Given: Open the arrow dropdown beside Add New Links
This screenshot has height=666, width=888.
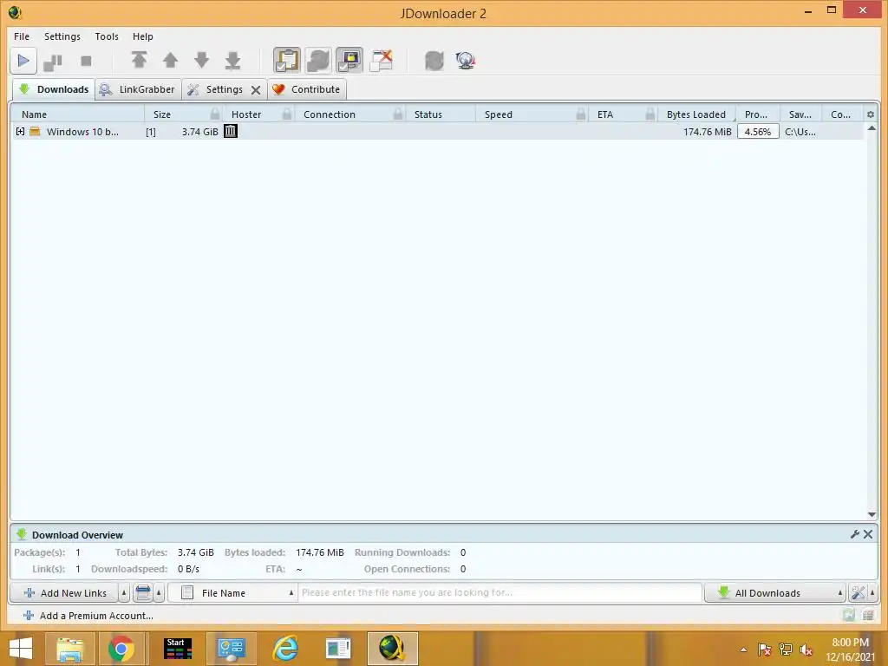Looking at the screenshot, I should 123,593.
